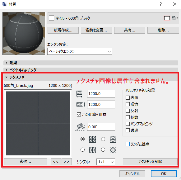Click the 600角_brack.jpg filename text

pyautogui.click(x=18, y=86)
